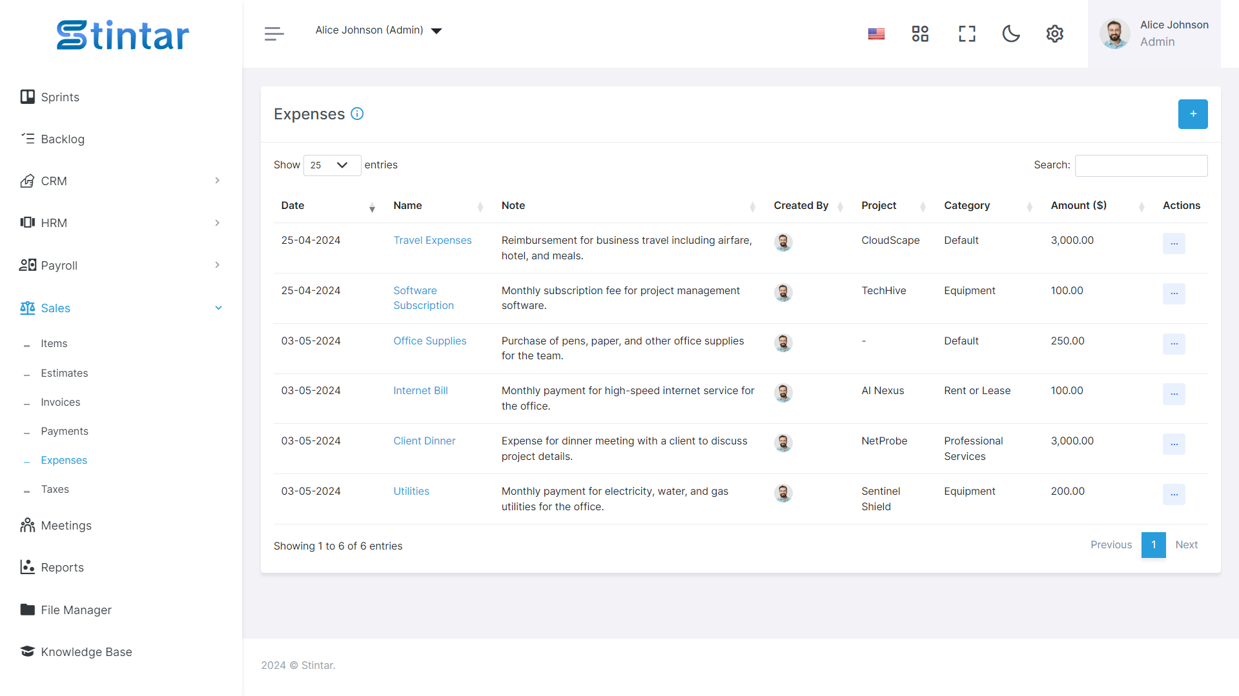This screenshot has width=1239, height=696.
Task: Open the language flag selector
Action: click(876, 34)
